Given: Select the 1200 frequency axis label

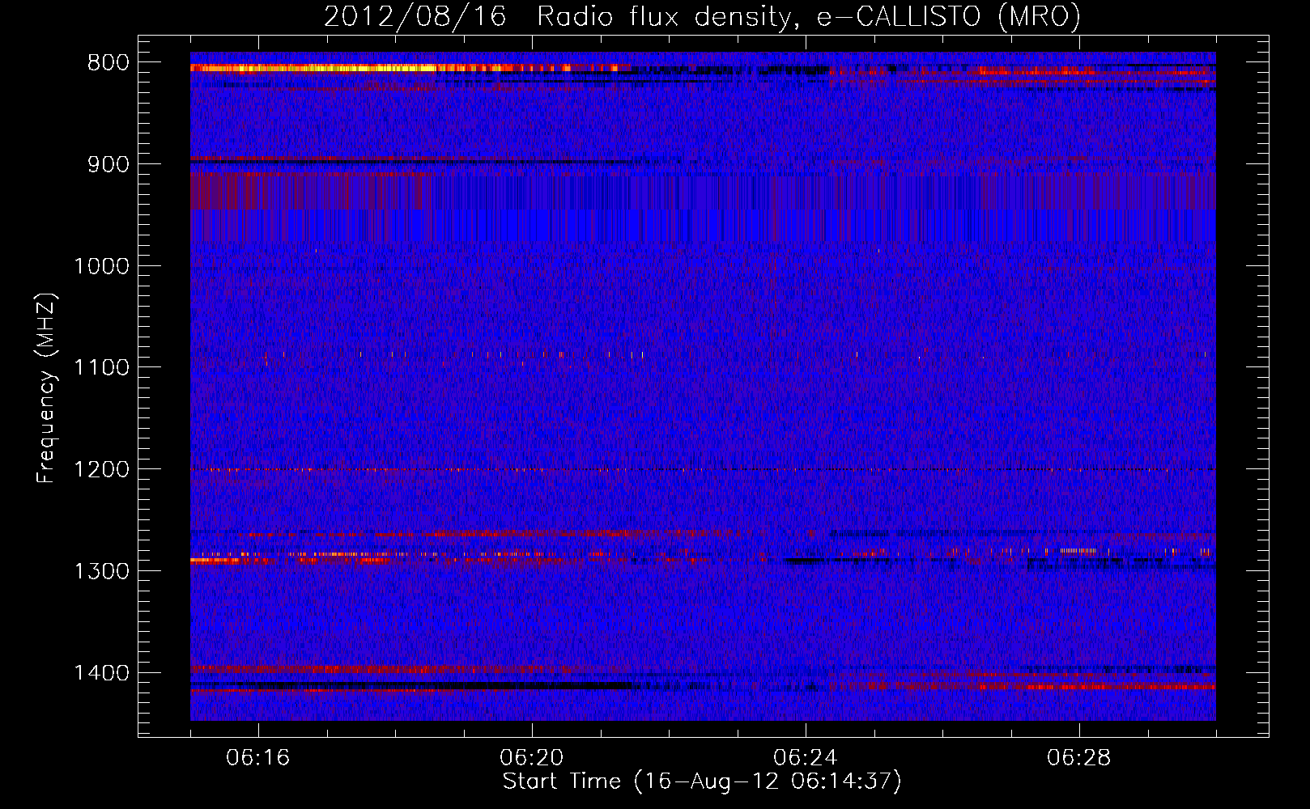Looking at the screenshot, I should (x=101, y=470).
